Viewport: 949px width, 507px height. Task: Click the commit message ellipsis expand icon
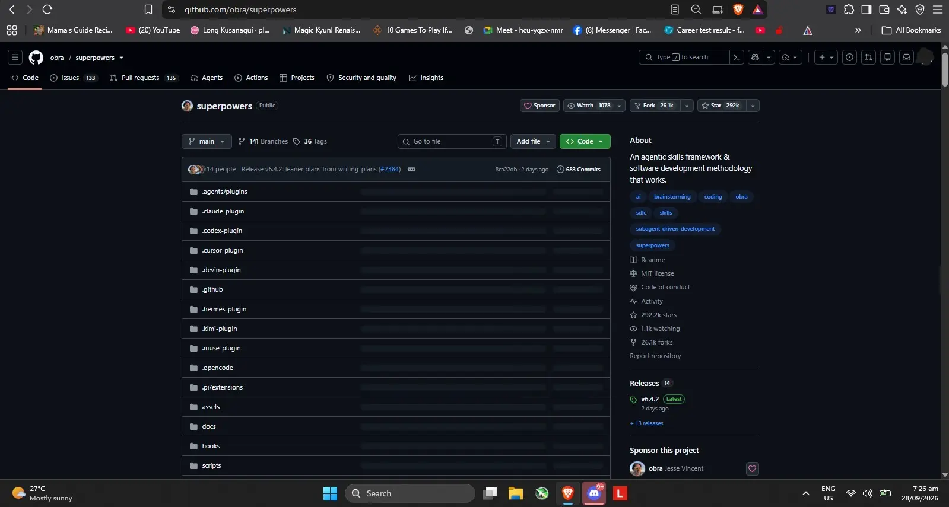411,169
